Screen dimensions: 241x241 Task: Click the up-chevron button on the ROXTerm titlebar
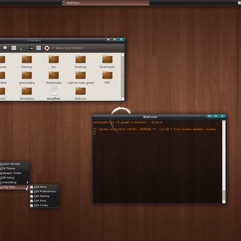tap(216, 116)
